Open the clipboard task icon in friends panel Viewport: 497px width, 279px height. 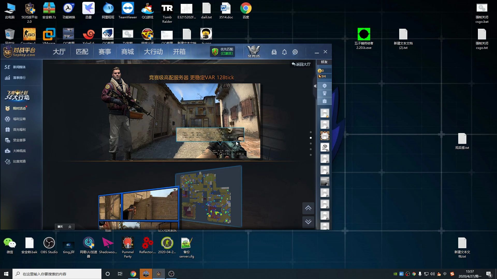click(x=324, y=101)
